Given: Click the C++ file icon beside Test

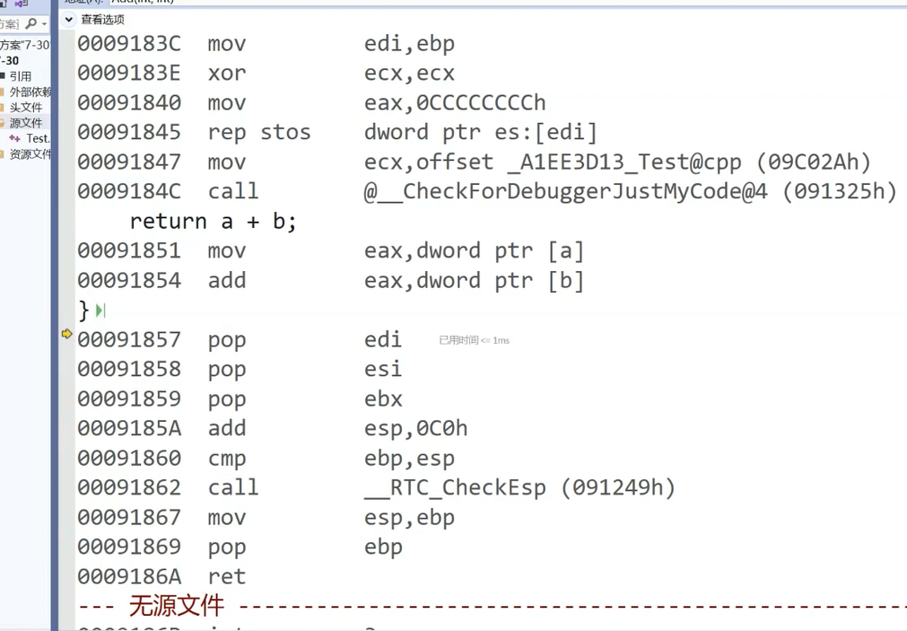Looking at the screenshot, I should 15,138.
